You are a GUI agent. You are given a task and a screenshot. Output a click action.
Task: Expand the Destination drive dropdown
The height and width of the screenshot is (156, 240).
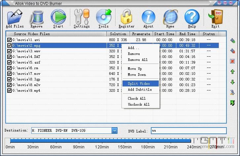(x=115, y=130)
